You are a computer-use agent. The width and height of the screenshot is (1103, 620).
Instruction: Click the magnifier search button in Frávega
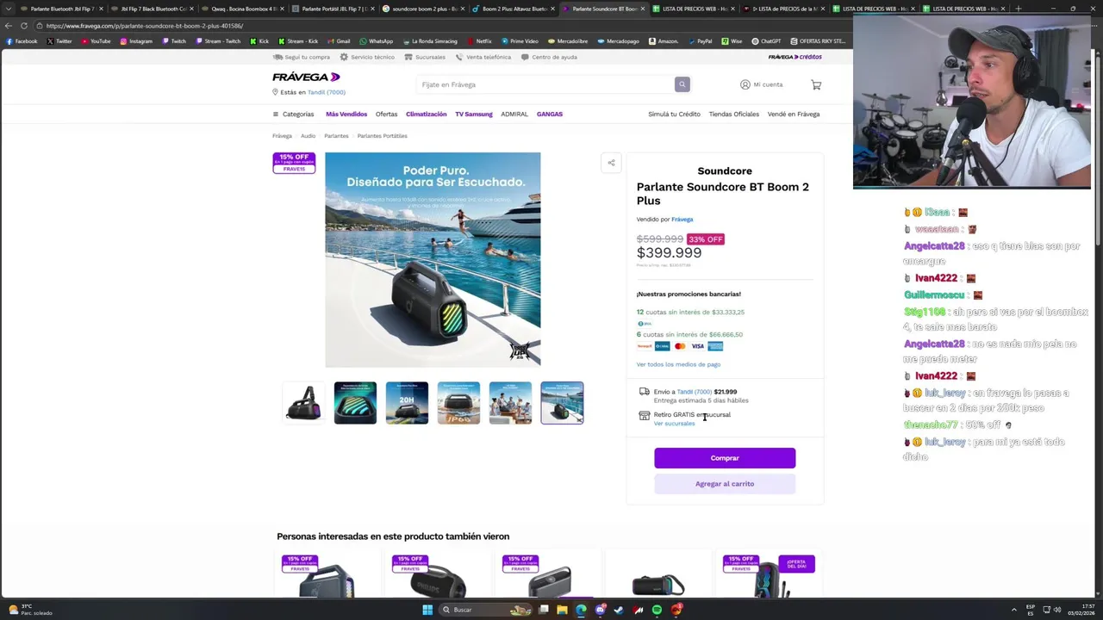coord(682,84)
